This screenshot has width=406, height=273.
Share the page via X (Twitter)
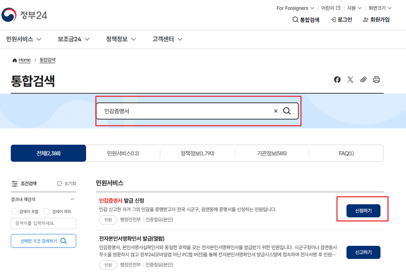click(350, 79)
